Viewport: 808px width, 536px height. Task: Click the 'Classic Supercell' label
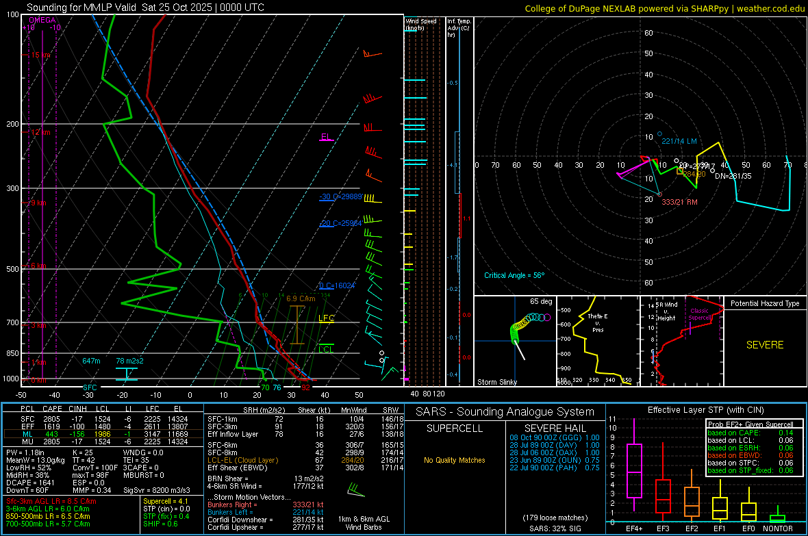click(x=699, y=314)
